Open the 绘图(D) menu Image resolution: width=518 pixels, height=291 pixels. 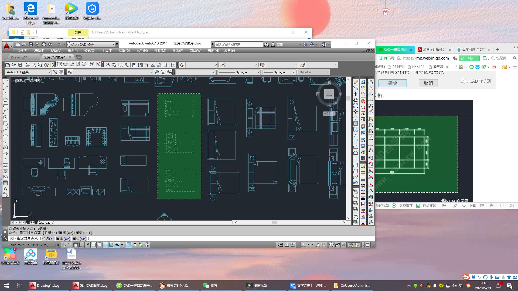point(124,51)
